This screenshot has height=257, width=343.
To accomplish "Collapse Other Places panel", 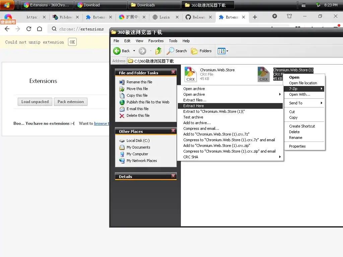I will tap(173, 131).
